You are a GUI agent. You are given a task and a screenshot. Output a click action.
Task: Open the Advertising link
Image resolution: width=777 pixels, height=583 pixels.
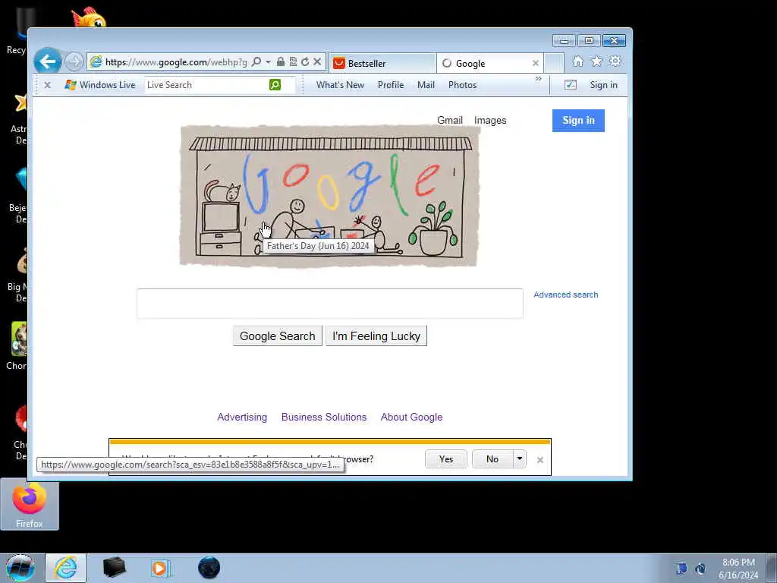coord(242,418)
